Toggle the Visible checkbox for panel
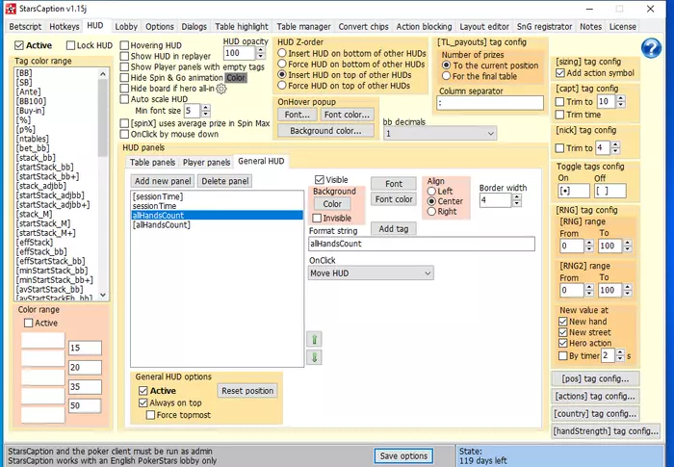Viewport: 674px width, 467px height. tap(320, 180)
